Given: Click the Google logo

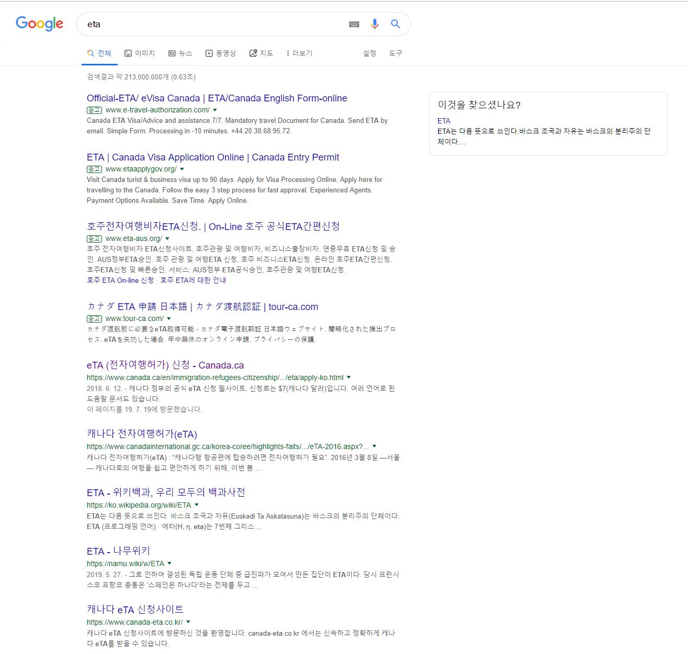Looking at the screenshot, I should (x=39, y=24).
